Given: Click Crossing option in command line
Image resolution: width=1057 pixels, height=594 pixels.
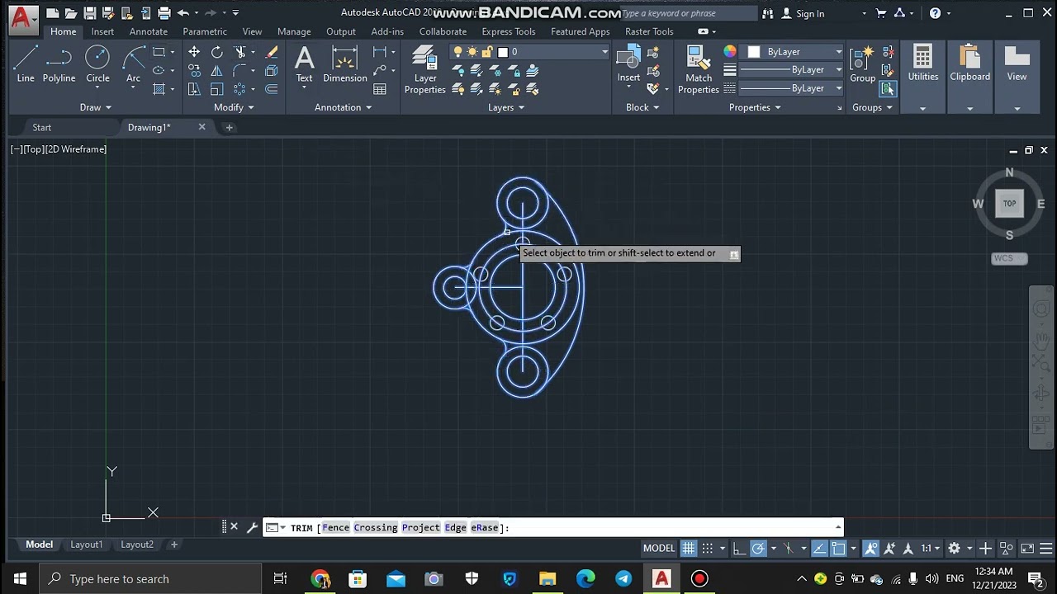Looking at the screenshot, I should pos(376,528).
